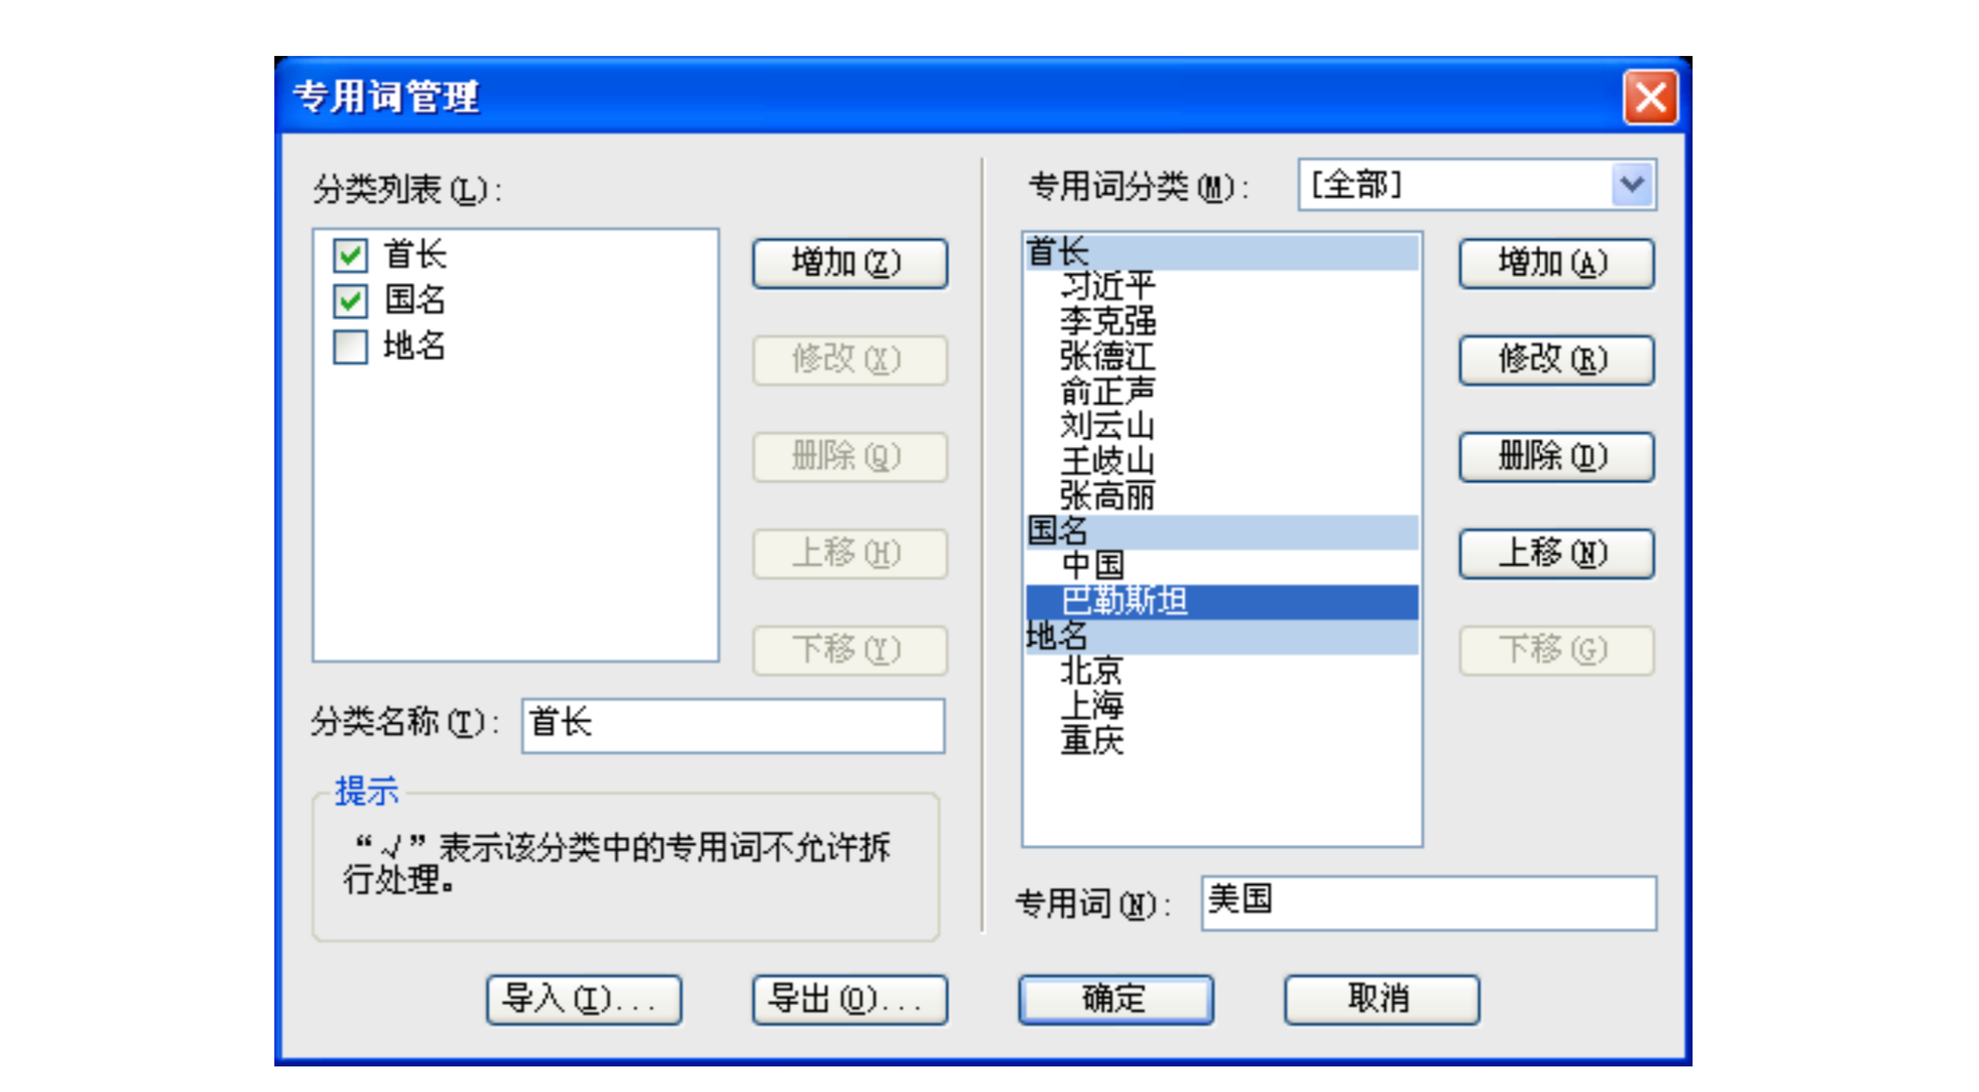Click the 增加(A) button to add term

(1554, 264)
